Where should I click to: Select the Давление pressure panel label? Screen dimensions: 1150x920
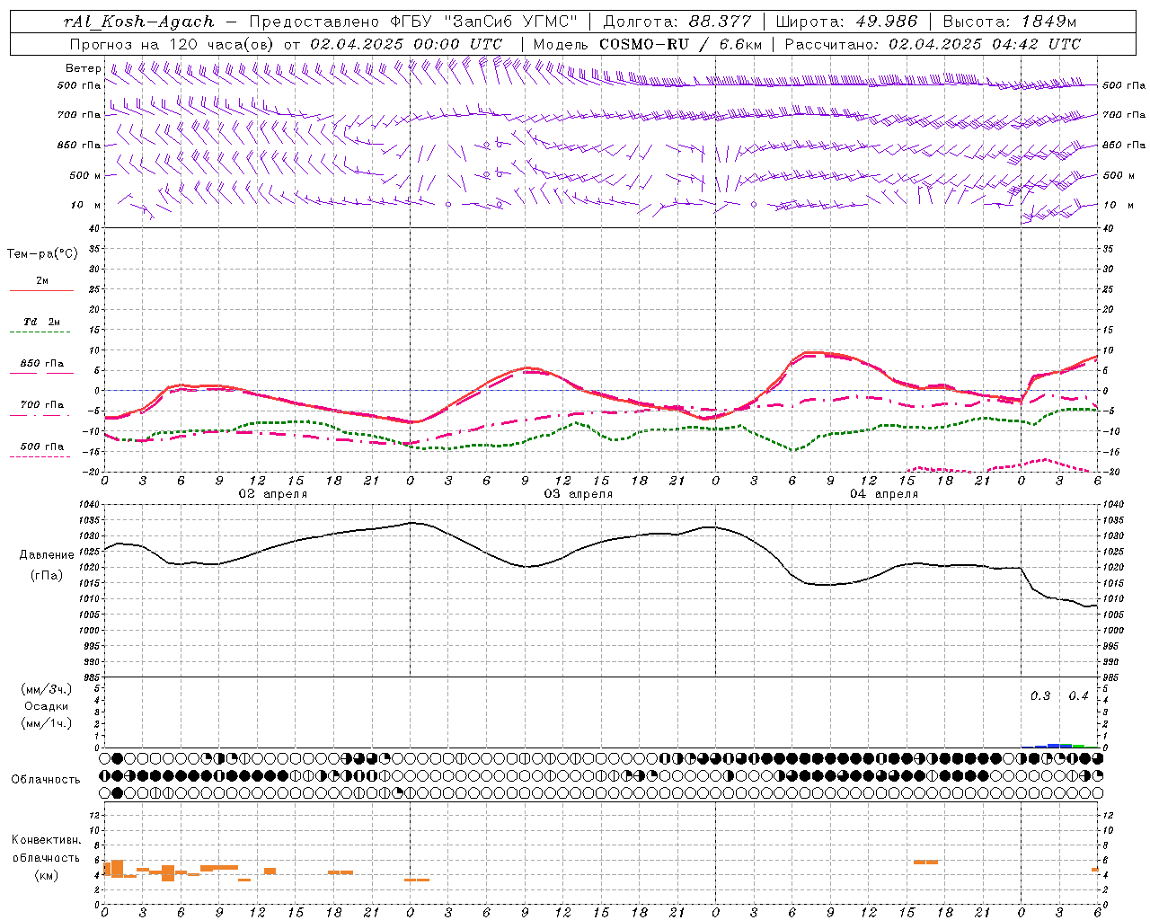tap(47, 555)
